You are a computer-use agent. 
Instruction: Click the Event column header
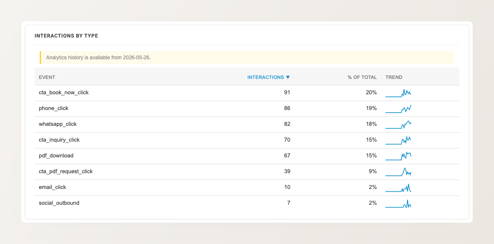click(47, 77)
